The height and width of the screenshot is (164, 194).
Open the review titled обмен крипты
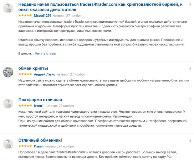[33, 68]
